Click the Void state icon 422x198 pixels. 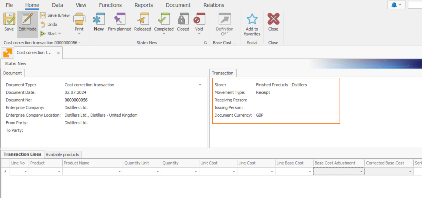[x=199, y=19]
